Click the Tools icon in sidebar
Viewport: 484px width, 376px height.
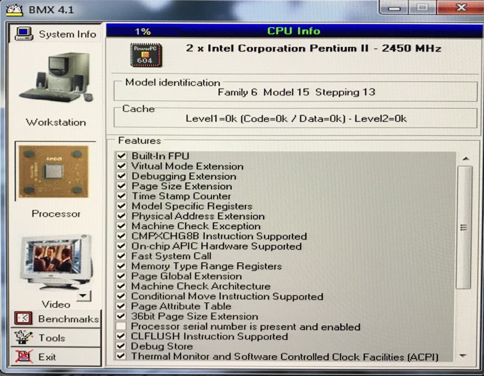click(x=22, y=337)
